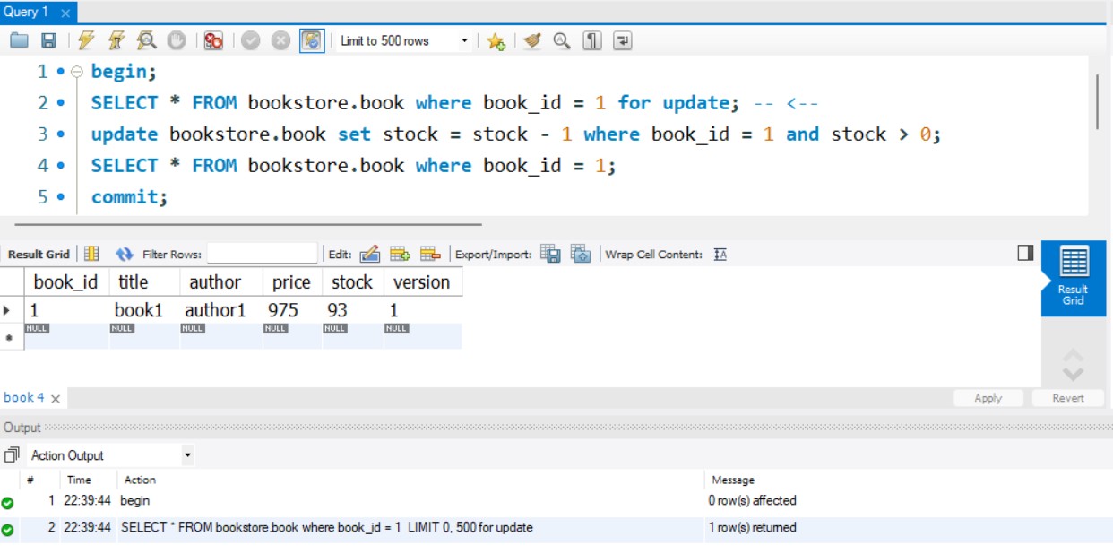Viewport: 1113px width, 554px height.
Task: Open the Limit to 500 rows dropdown
Action: click(x=404, y=40)
